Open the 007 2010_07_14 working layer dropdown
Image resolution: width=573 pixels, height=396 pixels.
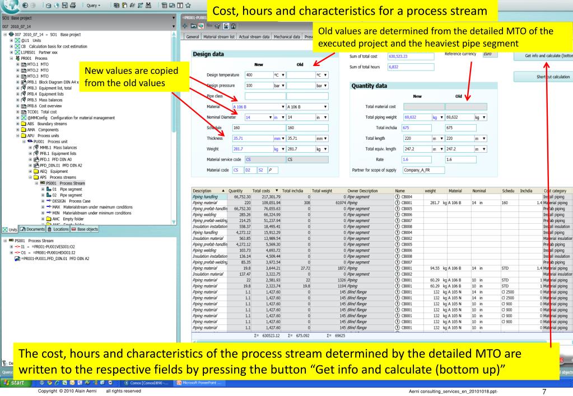point(174,26)
